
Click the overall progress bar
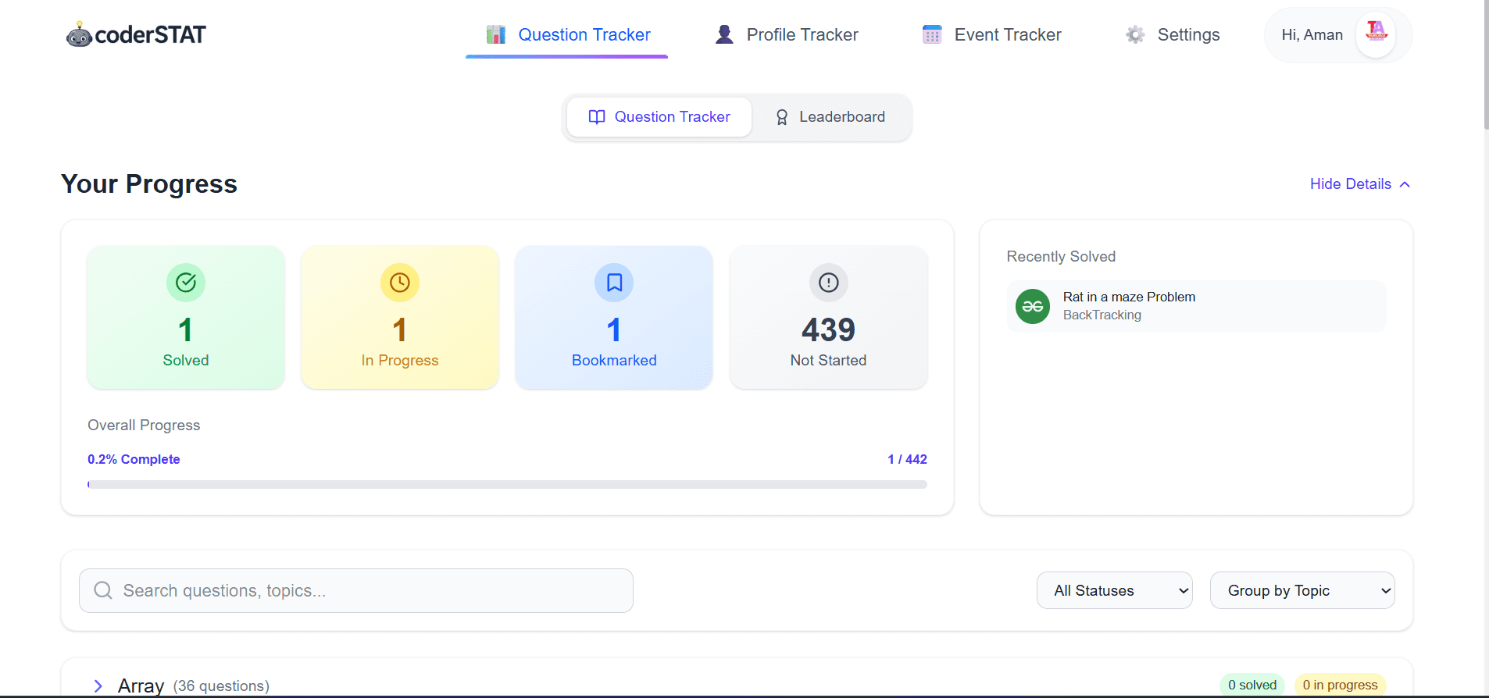click(x=508, y=484)
